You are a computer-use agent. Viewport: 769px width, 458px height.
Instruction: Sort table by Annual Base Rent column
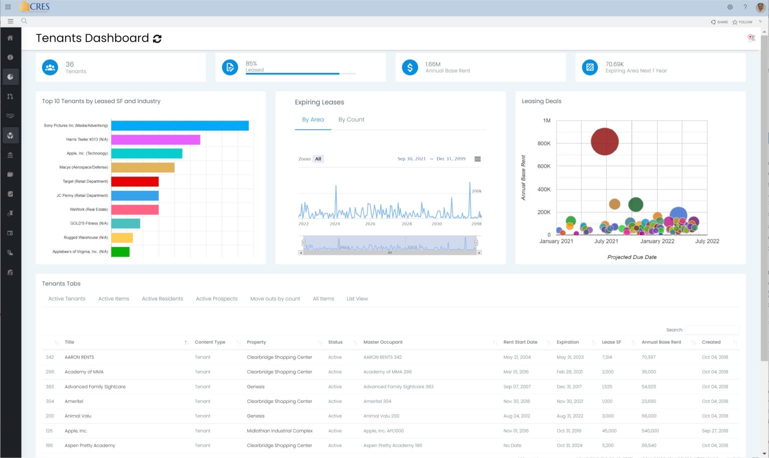coord(661,342)
